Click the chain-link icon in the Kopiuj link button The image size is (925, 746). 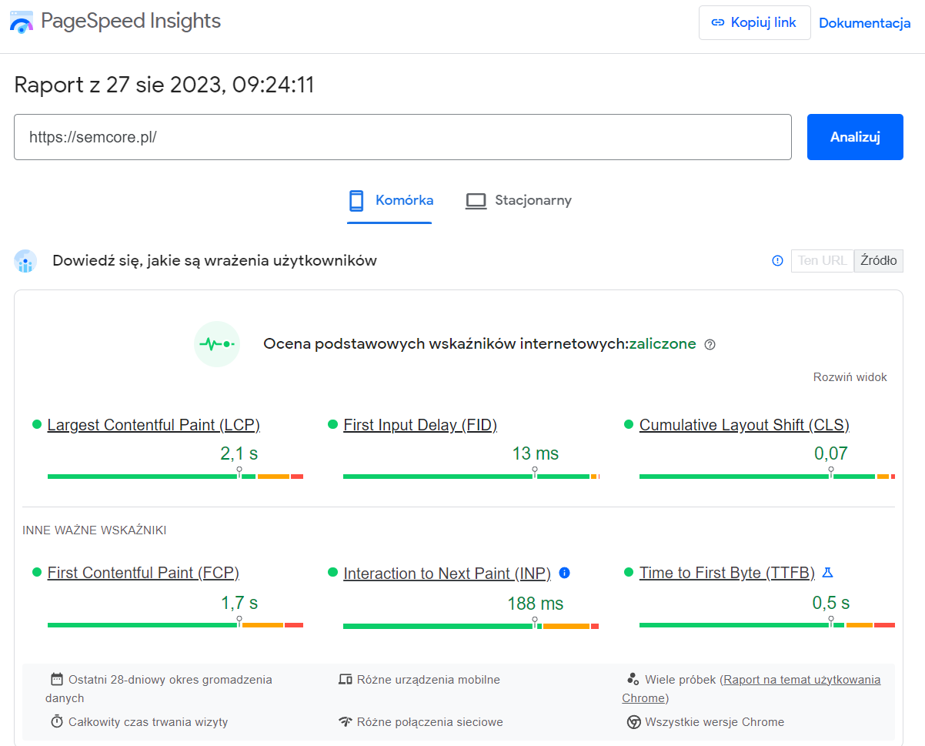718,22
